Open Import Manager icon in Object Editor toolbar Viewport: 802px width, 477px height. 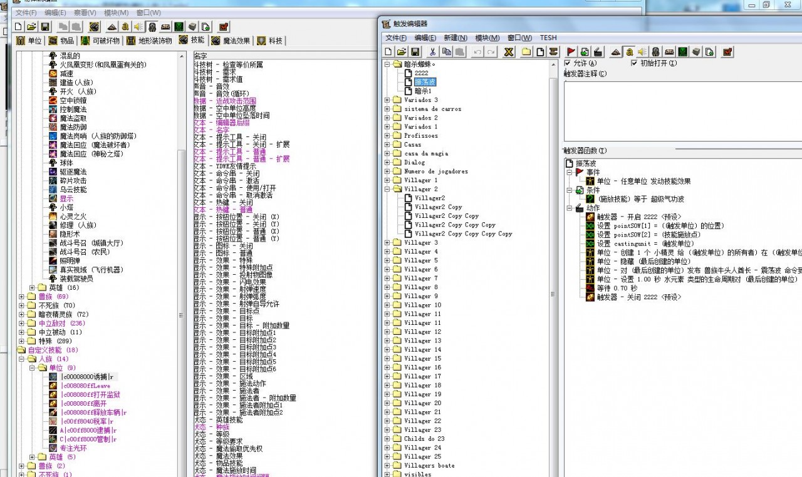206,27
